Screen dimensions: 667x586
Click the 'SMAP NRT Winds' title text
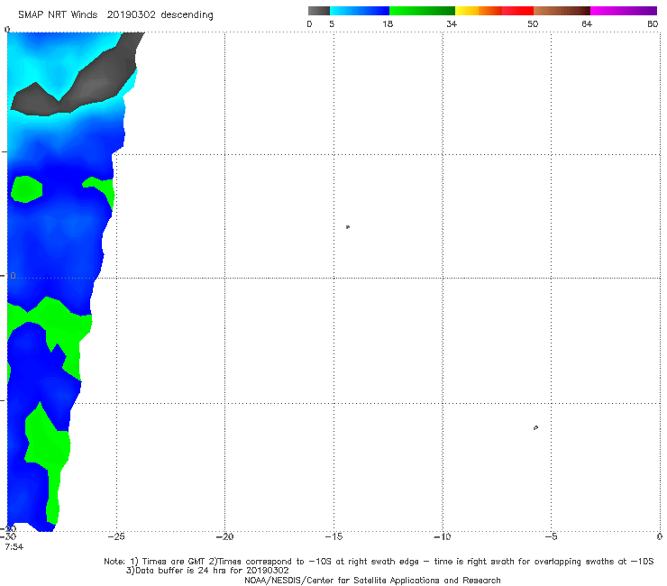point(58,15)
